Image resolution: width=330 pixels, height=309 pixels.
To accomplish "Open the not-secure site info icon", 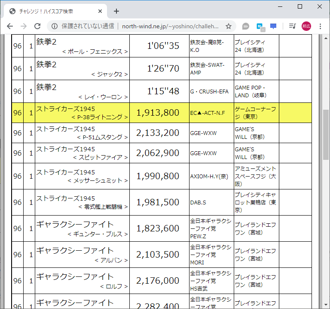I will (x=55, y=26).
